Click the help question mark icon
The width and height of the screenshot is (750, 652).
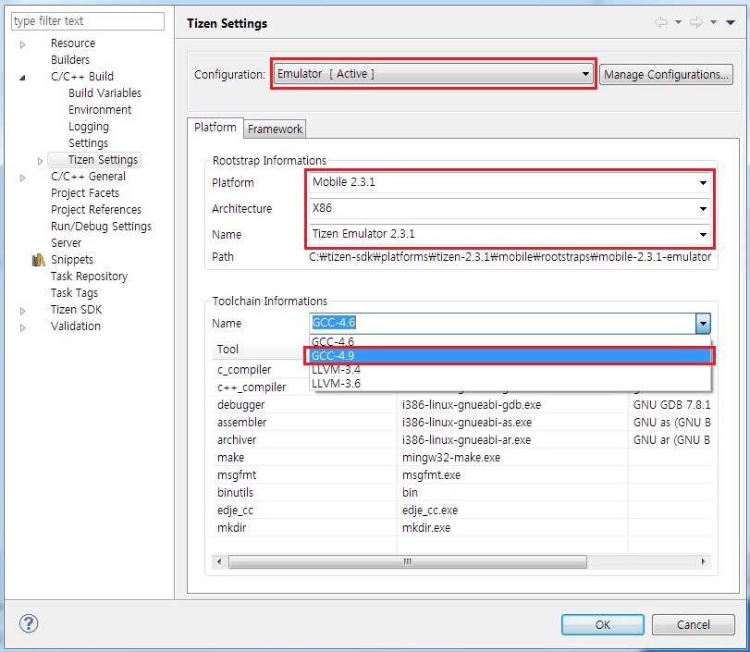[29, 623]
